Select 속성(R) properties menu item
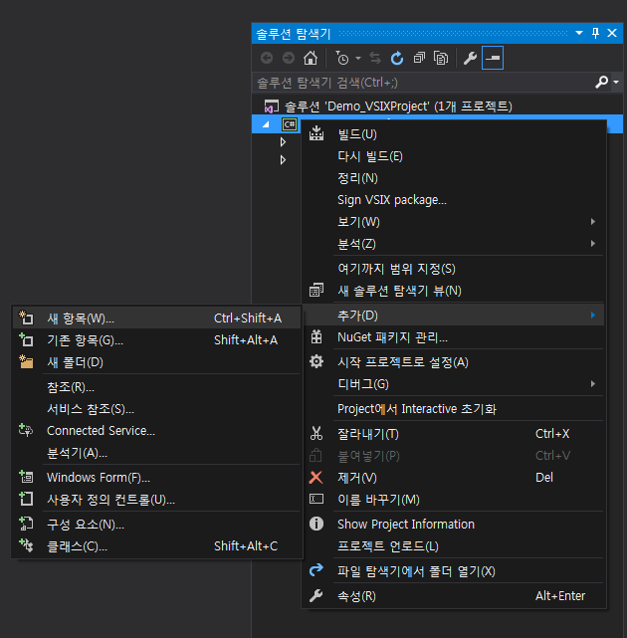Image resolution: width=627 pixels, height=638 pixels. (x=454, y=596)
